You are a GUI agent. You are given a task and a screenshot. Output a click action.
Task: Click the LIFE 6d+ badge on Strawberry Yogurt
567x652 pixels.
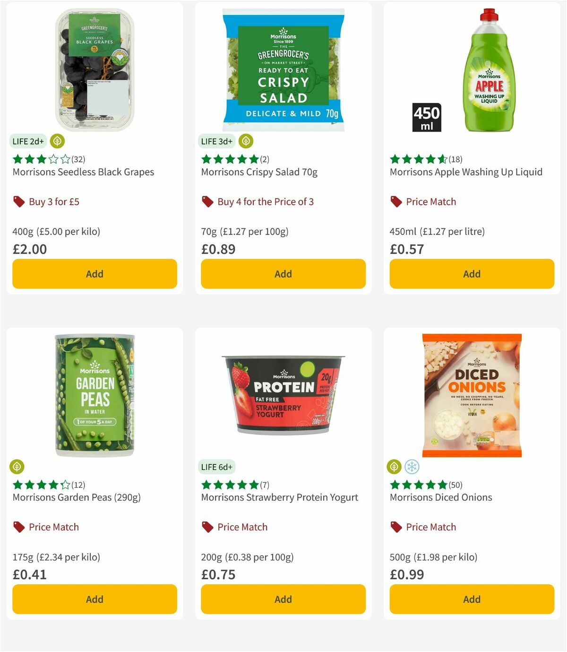pos(217,466)
